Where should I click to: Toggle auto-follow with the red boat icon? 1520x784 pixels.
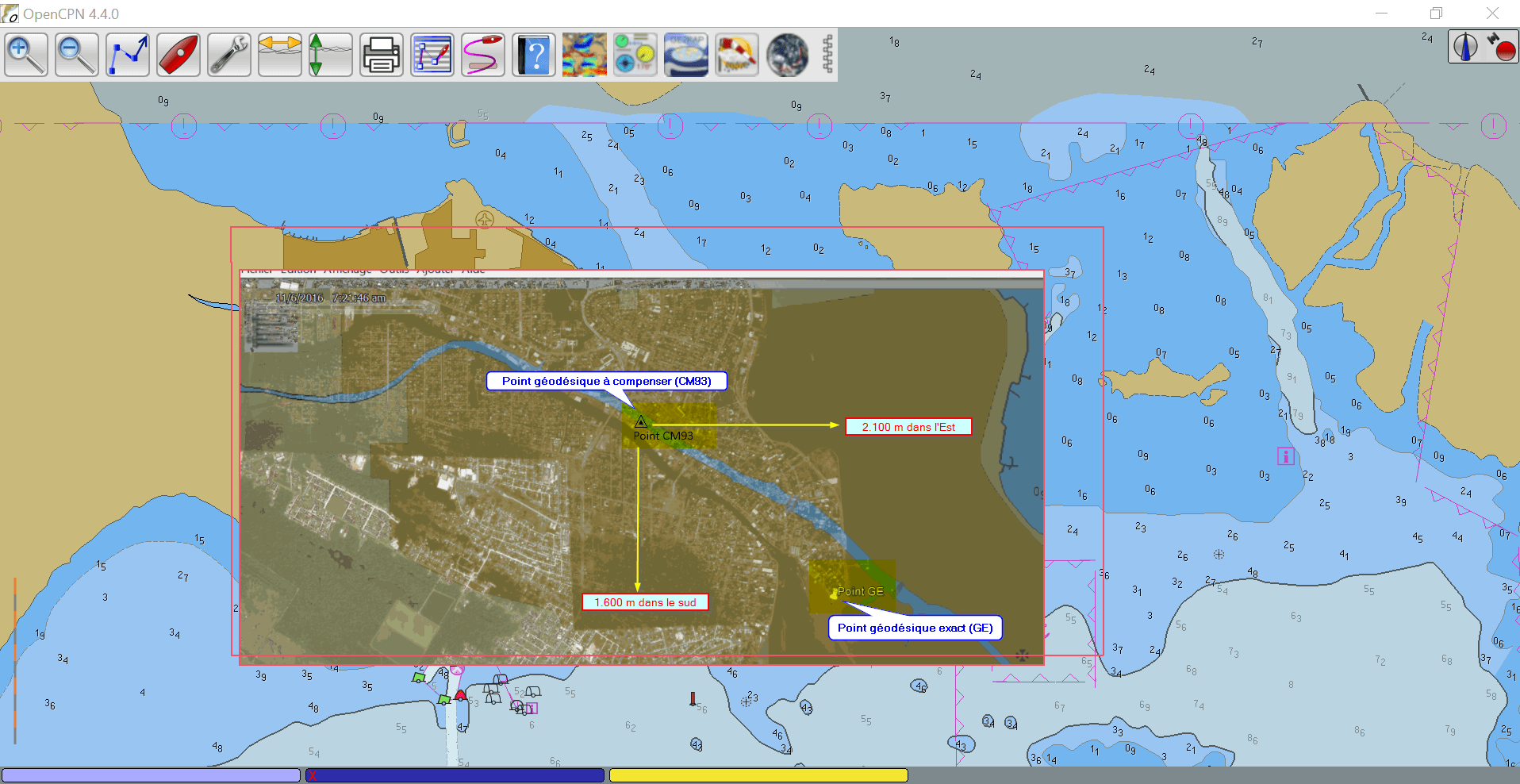tap(178, 55)
